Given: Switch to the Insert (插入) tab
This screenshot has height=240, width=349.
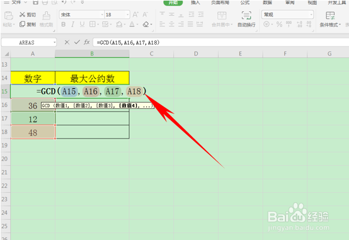Looking at the screenshot, I should [195, 3].
